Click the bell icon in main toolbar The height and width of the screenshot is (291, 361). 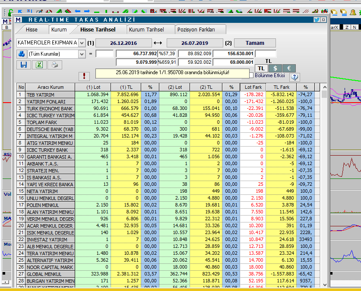[353, 13]
